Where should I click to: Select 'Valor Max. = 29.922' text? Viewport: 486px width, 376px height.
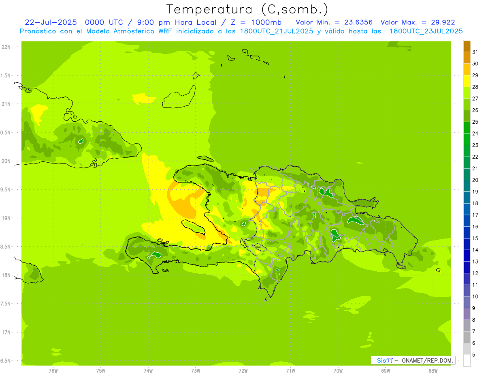[x=418, y=22]
